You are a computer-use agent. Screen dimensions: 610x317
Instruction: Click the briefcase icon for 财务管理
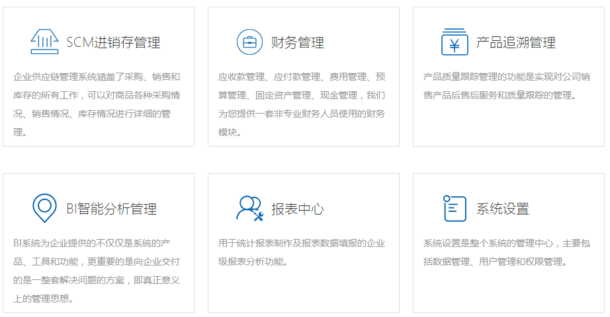click(249, 42)
